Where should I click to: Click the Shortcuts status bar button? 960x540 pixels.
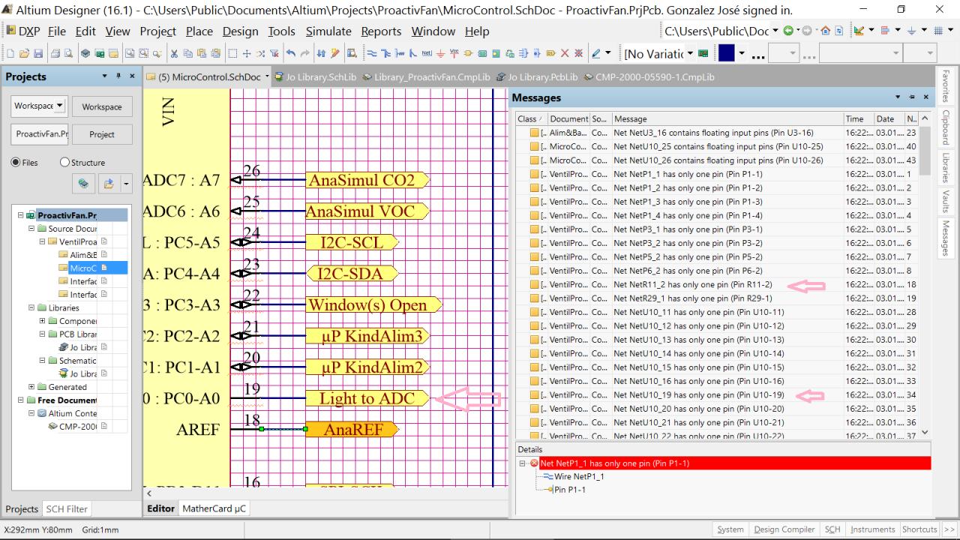click(919, 529)
